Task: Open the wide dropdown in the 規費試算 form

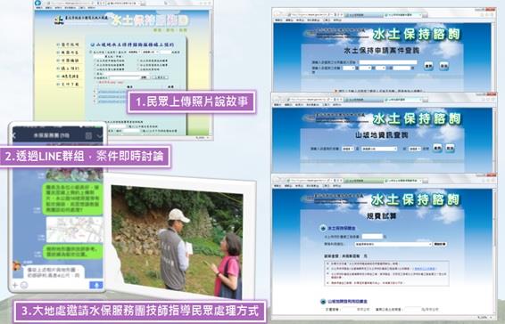Action: coord(393,244)
